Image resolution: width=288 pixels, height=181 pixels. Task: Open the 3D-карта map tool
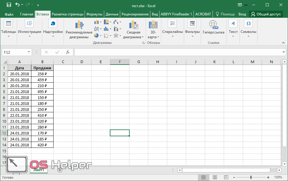(x=153, y=30)
